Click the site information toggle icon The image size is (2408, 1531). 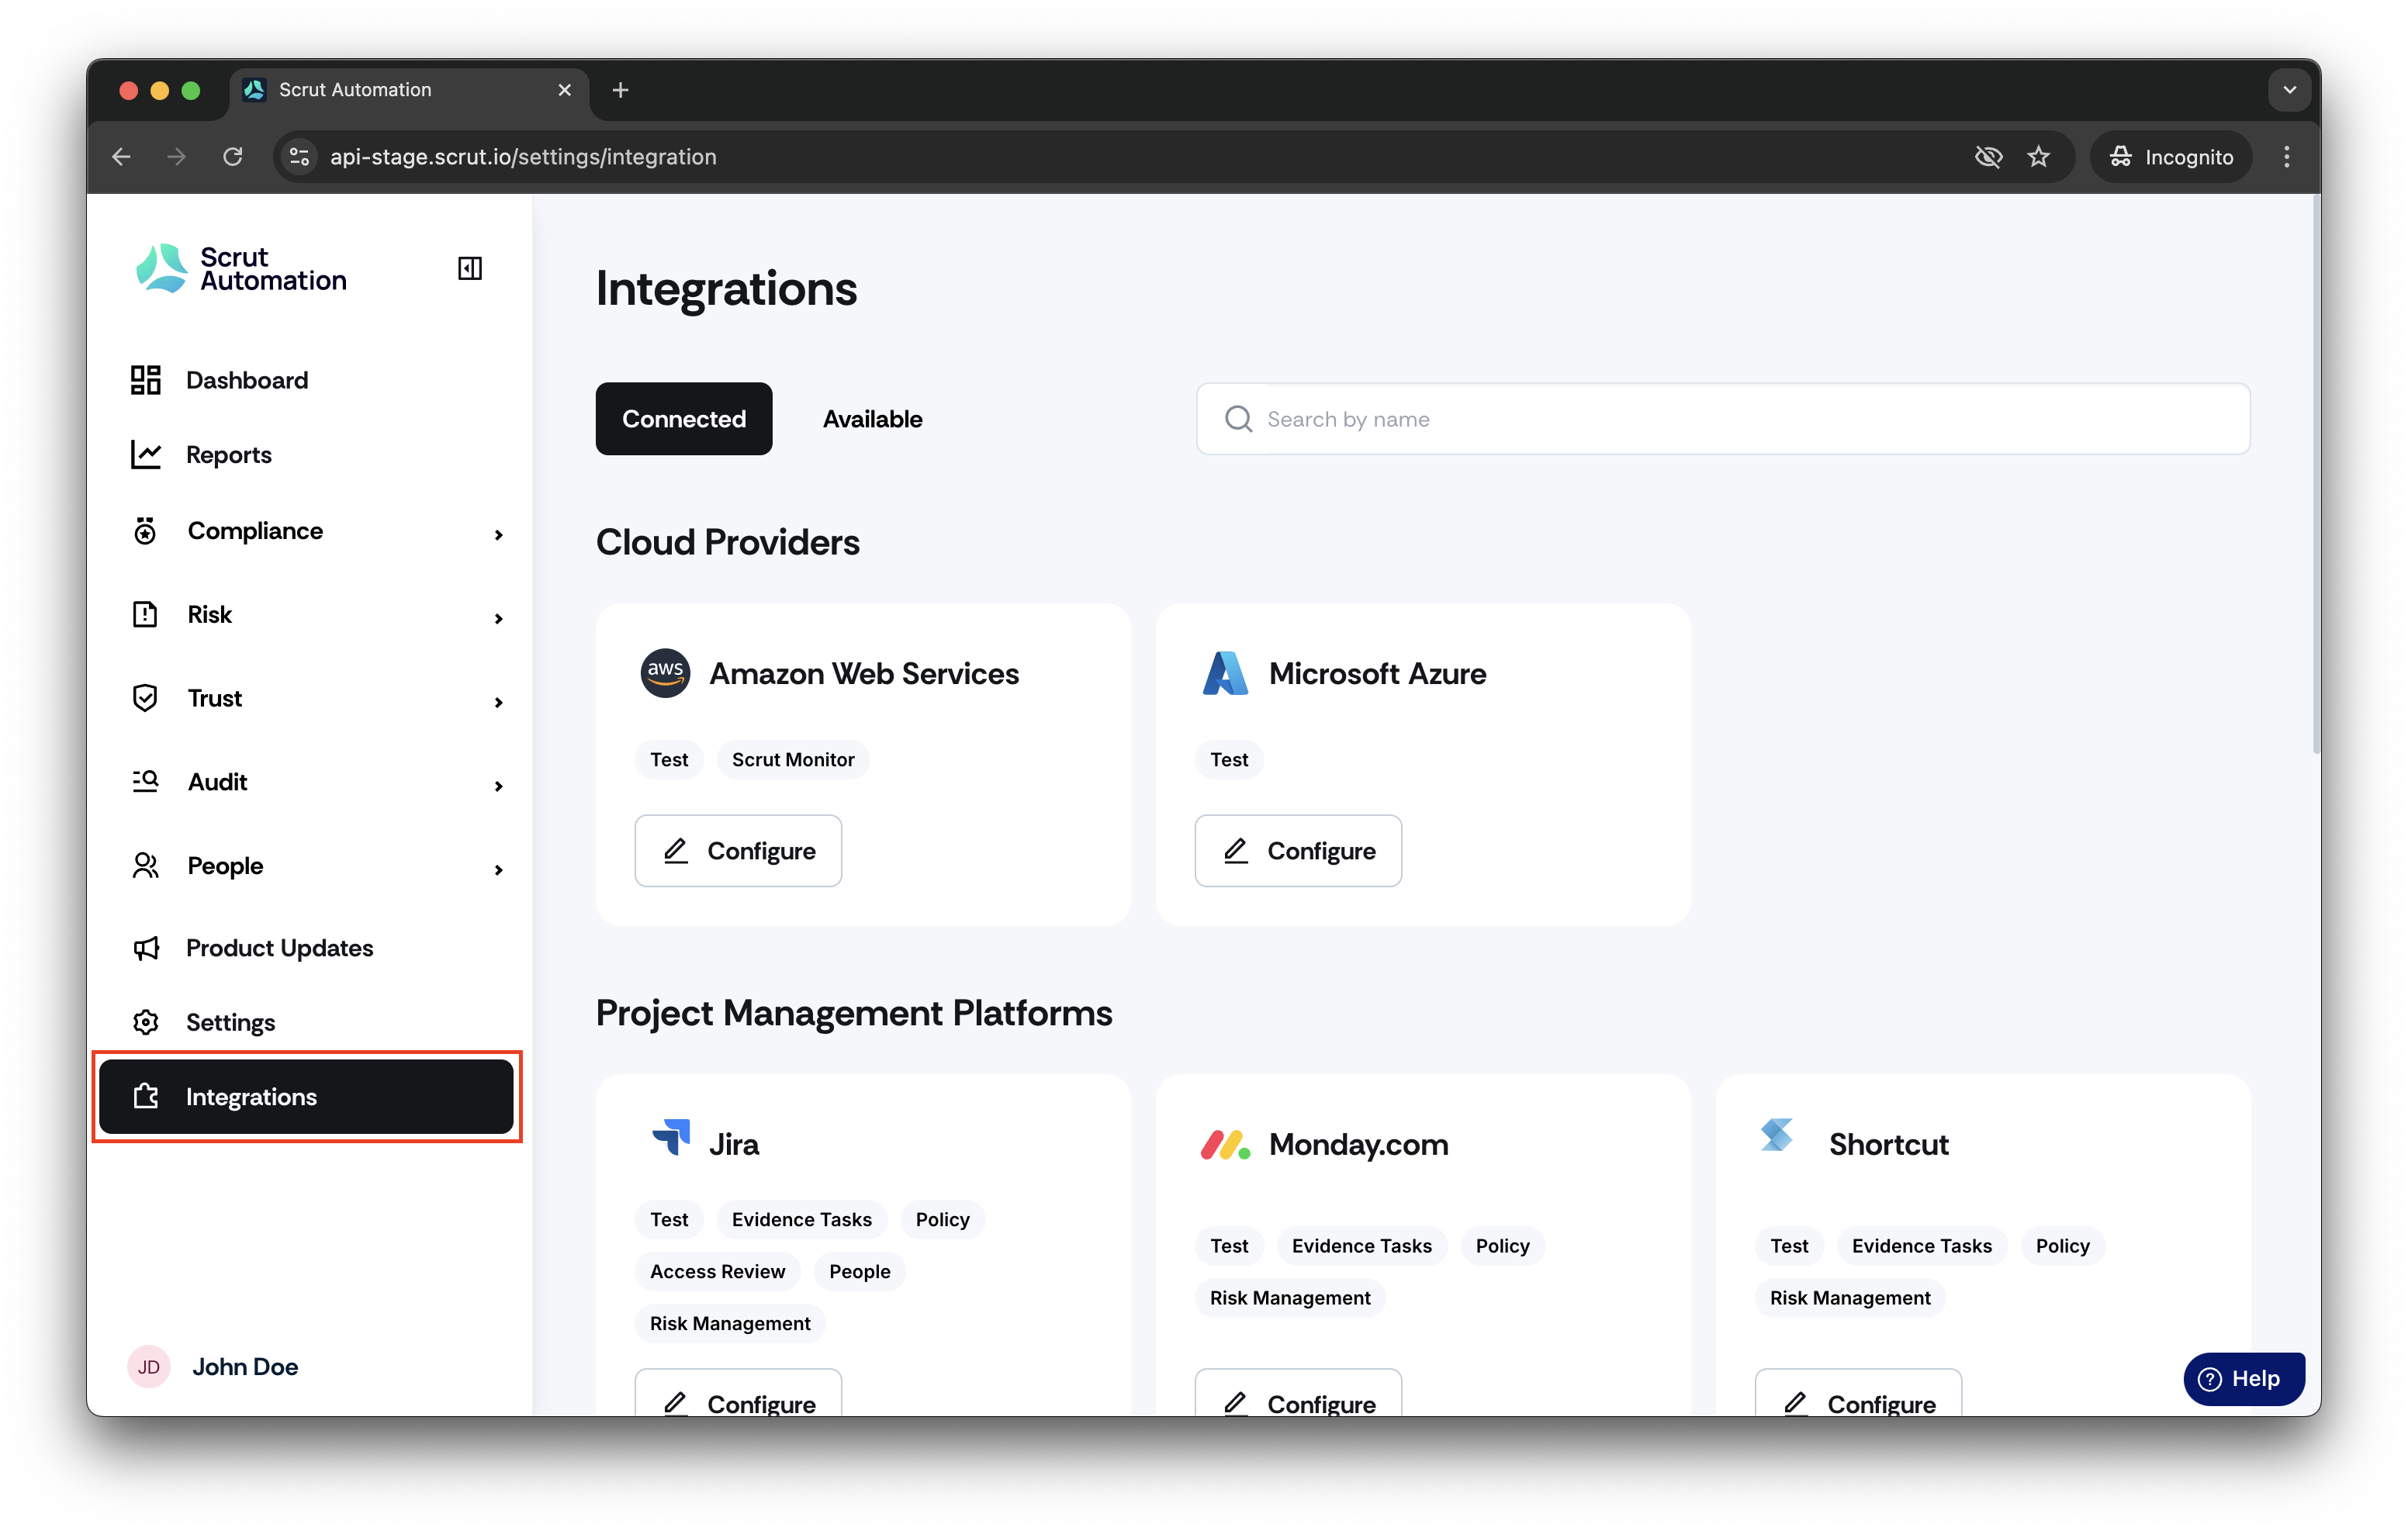coord(299,157)
